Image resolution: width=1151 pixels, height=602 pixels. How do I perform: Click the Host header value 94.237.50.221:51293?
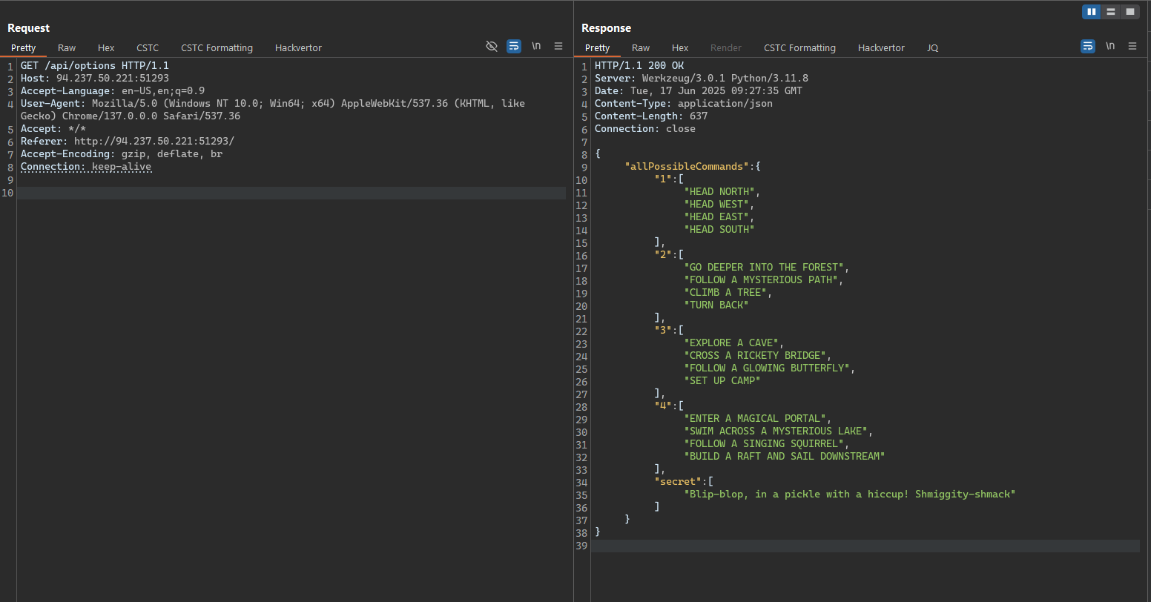112,79
